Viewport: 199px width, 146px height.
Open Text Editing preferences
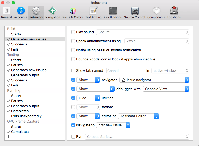click(93, 13)
